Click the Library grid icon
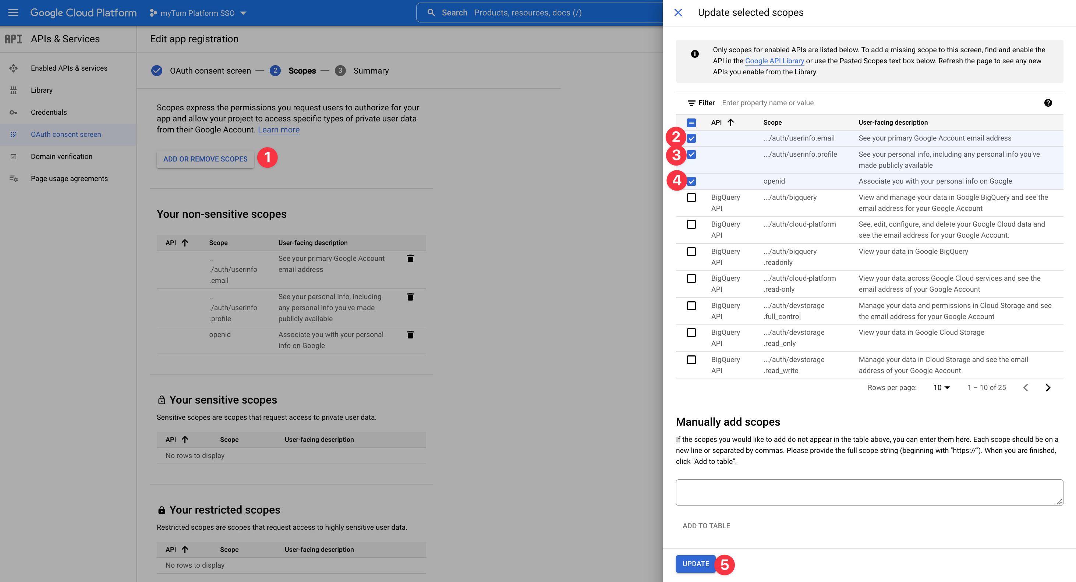Viewport: 1076px width, 582px height. point(13,90)
